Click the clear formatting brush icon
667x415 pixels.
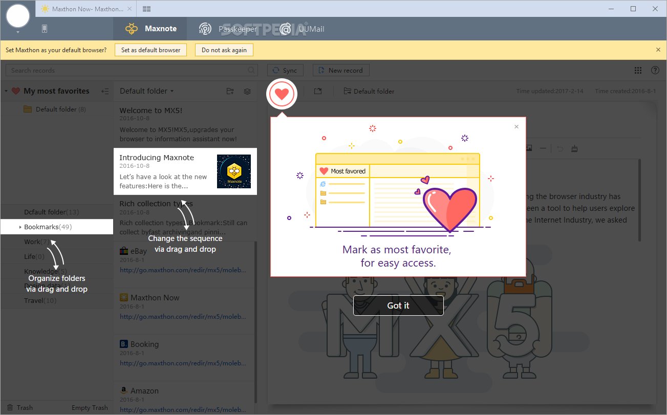coord(574,148)
